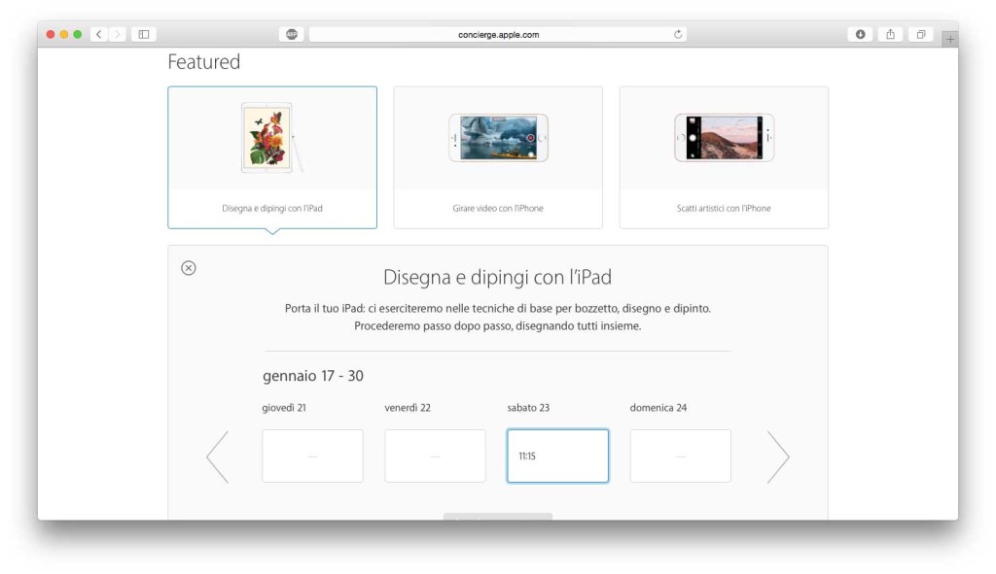This screenshot has height=574, width=996.
Task: Switch to the Scatti artistici con l'iPhone card
Action: pos(724,157)
